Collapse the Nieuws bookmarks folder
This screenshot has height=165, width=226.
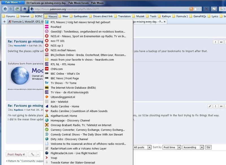tap(51, 16)
